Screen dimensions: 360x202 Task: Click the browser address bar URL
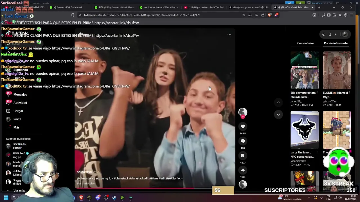[142, 15]
